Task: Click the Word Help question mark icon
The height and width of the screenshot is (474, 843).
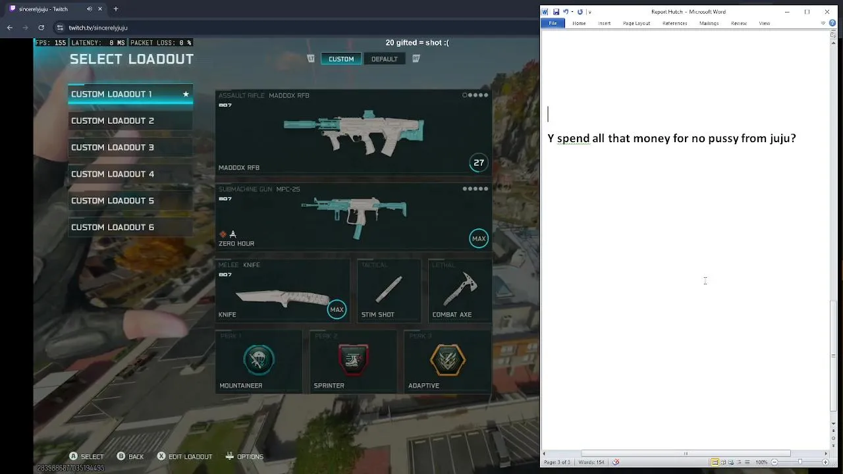Action: point(832,23)
